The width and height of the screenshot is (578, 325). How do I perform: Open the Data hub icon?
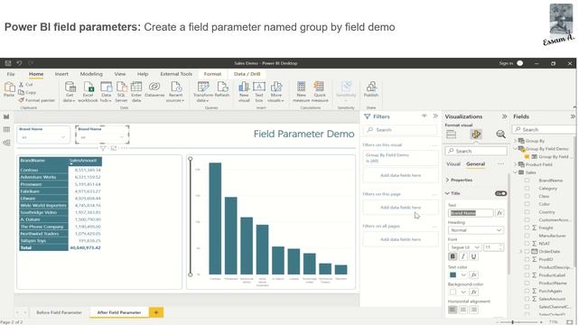tap(107, 88)
